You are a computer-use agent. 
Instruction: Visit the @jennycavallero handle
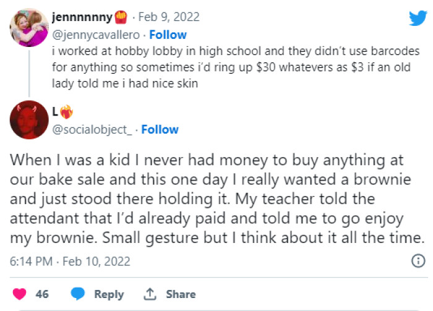coord(98,35)
